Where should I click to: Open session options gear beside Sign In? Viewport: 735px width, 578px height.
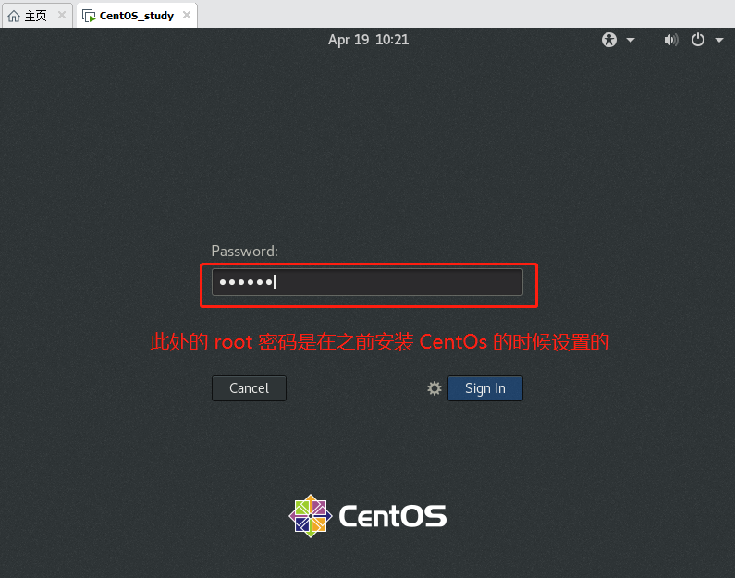click(435, 388)
